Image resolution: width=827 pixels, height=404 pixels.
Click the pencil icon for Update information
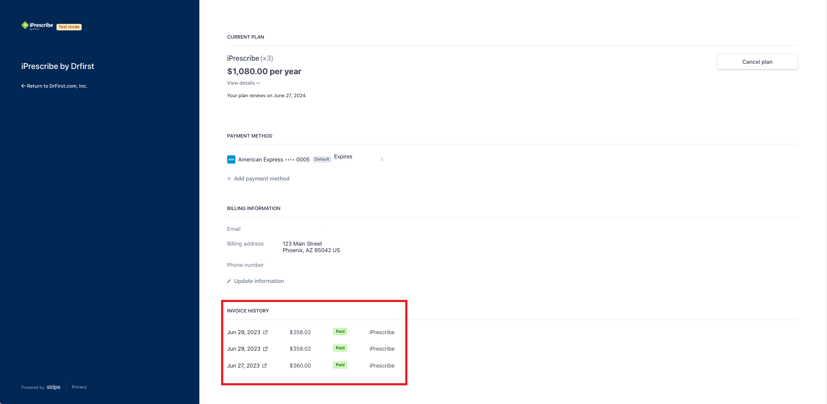(229, 281)
